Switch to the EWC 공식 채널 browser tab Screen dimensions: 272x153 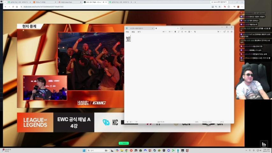tap(94, 2)
